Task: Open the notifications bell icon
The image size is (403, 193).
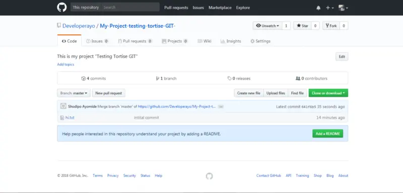Action: point(318,8)
